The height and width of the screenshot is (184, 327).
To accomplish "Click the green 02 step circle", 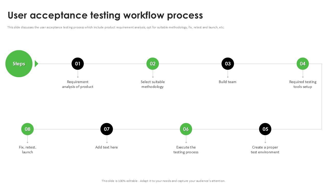I will pyautogui.click(x=153, y=64).
